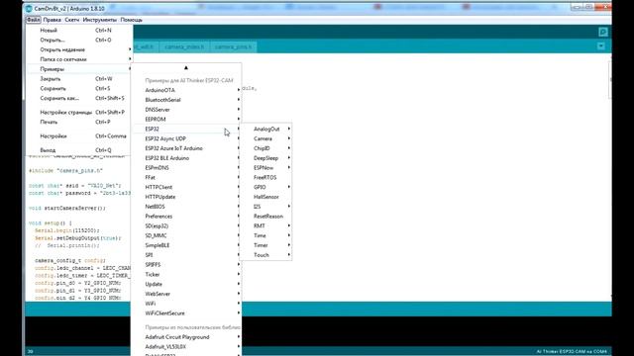Viewport: 634px width, 356px height.
Task: Open ChipID submenu
Action: (266, 148)
